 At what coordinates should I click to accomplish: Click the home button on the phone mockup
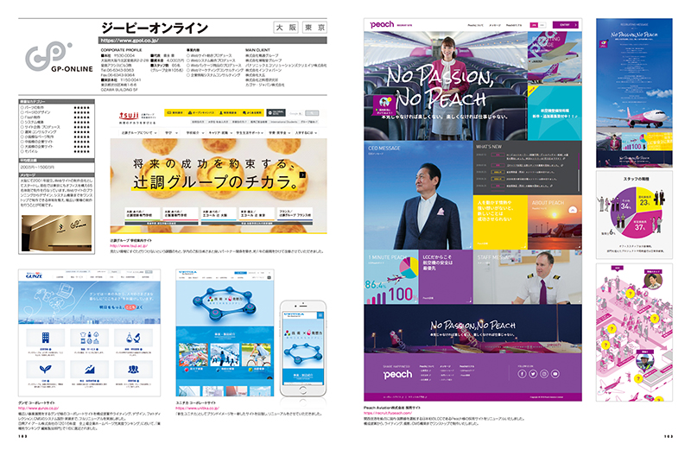(x=303, y=390)
